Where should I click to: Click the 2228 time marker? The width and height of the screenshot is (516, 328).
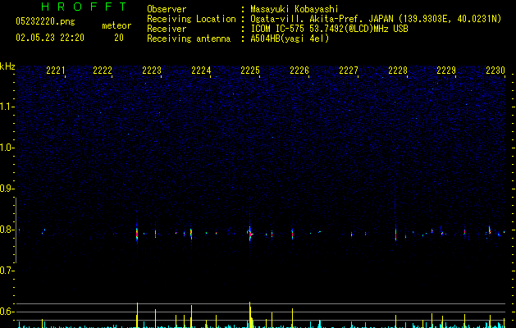tap(398, 71)
